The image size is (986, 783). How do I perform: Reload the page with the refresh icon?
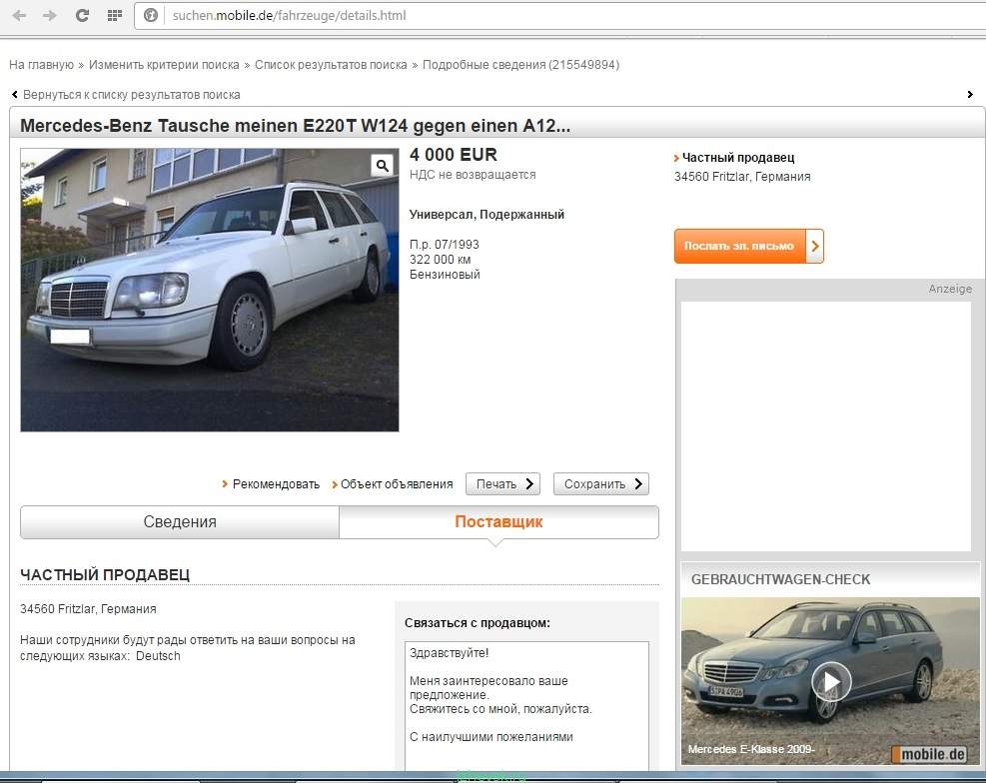coord(82,16)
